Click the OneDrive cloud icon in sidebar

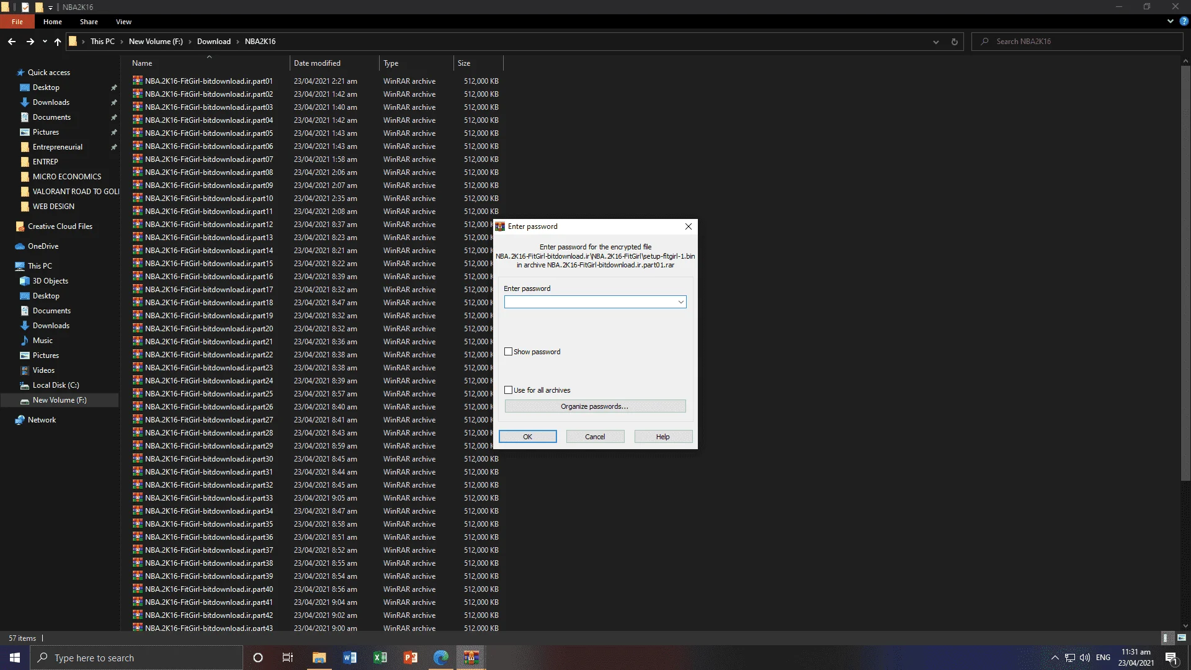20,246
